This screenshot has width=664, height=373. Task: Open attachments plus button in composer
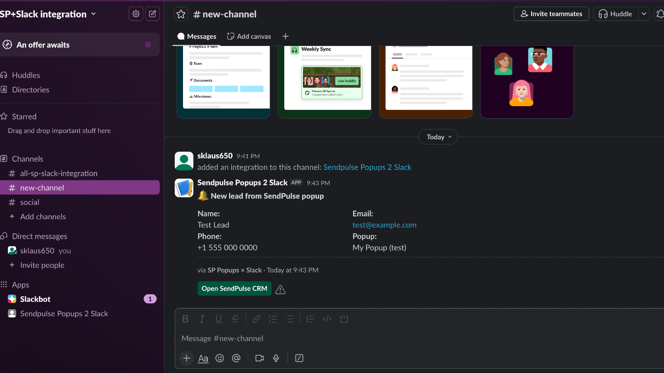(187, 358)
